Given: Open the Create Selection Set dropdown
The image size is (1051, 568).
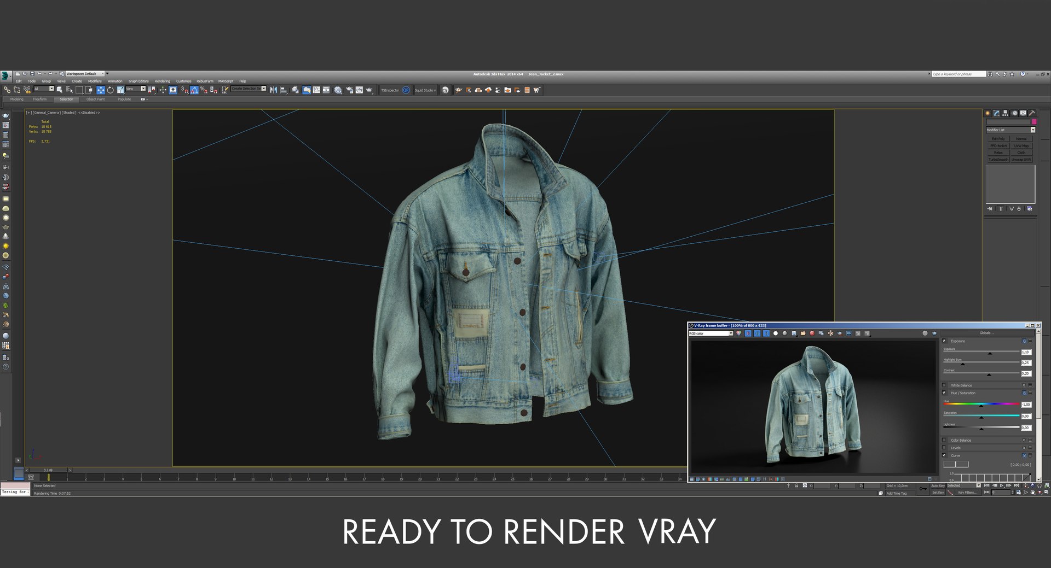Looking at the screenshot, I should coord(249,89).
